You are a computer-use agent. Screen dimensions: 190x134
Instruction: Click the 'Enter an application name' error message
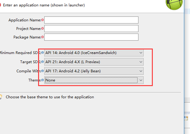click(x=44, y=5)
